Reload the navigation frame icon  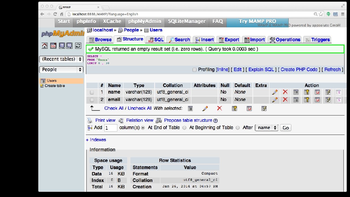click(x=78, y=46)
